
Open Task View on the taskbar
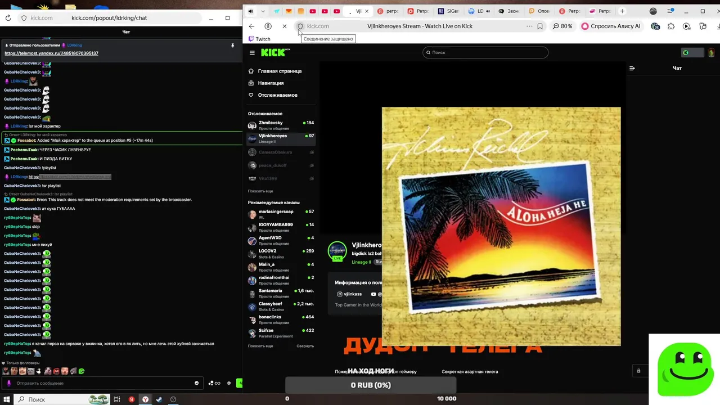click(117, 399)
